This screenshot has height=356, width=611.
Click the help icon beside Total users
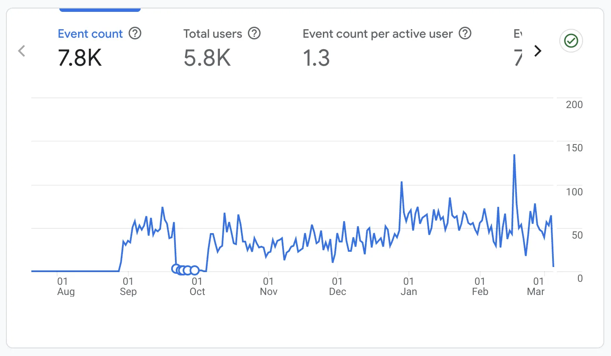click(254, 33)
